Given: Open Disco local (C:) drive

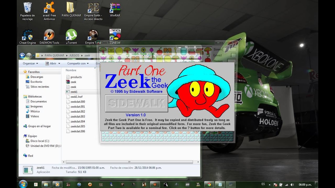Looking at the screenshot, I should [40, 141].
